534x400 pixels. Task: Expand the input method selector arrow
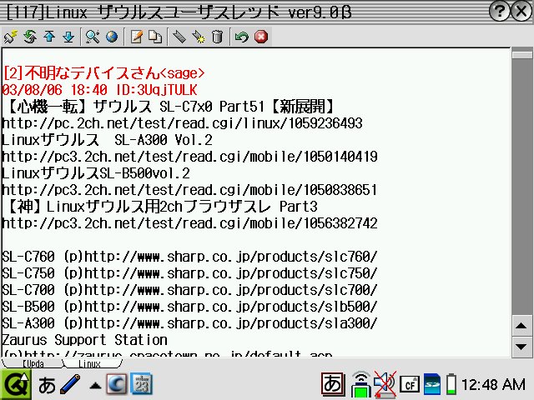tap(95, 386)
